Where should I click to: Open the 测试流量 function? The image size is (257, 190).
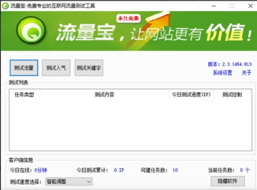point(24,68)
